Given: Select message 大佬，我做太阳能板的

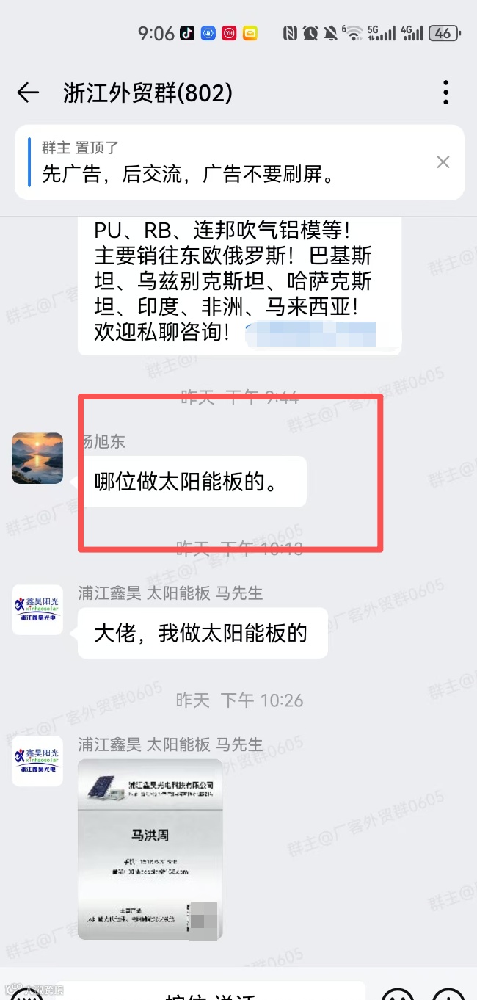Looking at the screenshot, I should [x=203, y=634].
